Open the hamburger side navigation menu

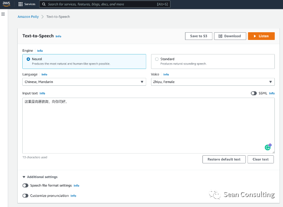3,14
